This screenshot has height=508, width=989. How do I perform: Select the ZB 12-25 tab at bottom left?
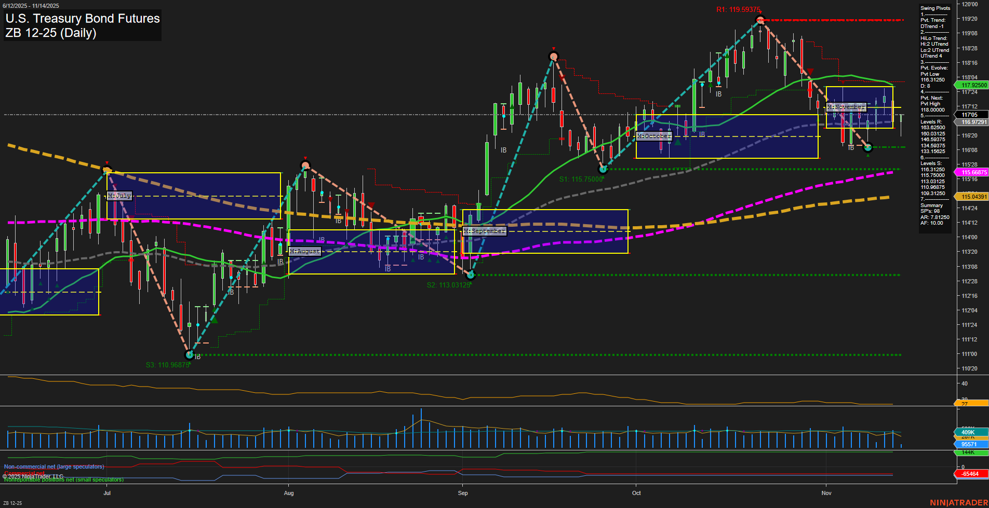pyautogui.click(x=14, y=502)
